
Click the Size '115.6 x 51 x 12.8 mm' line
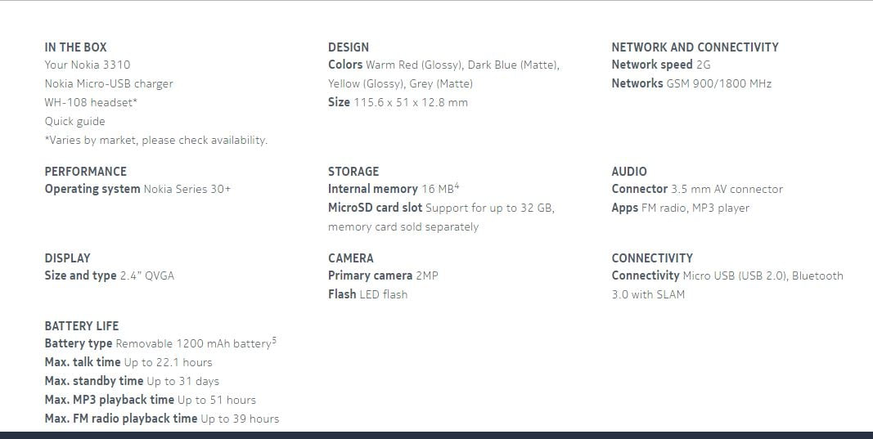point(398,102)
